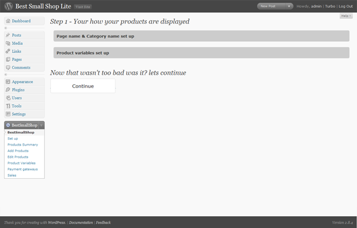Click the Posts pushpin icon
357x228 pixels.
(8, 35)
